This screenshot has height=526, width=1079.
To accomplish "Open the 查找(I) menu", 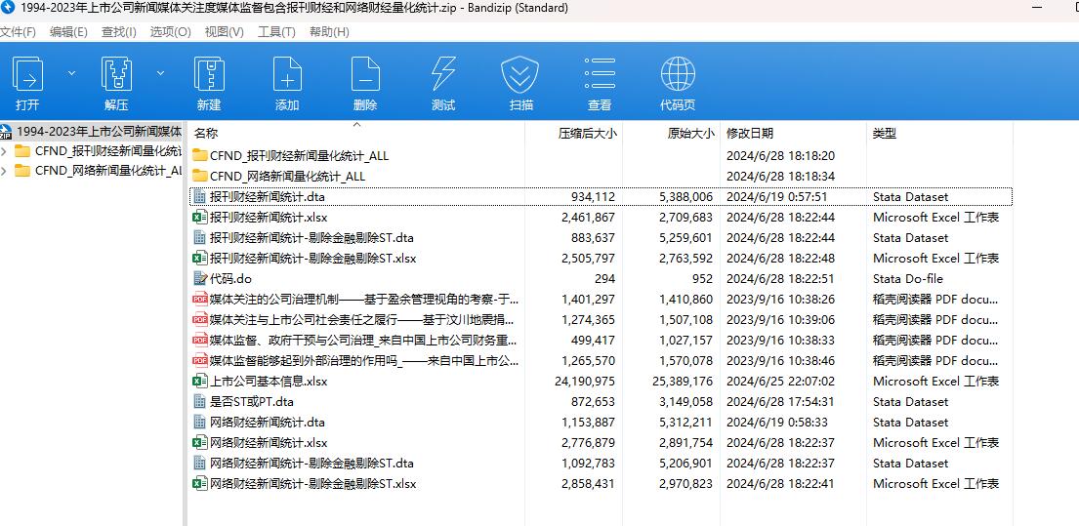I will (119, 31).
